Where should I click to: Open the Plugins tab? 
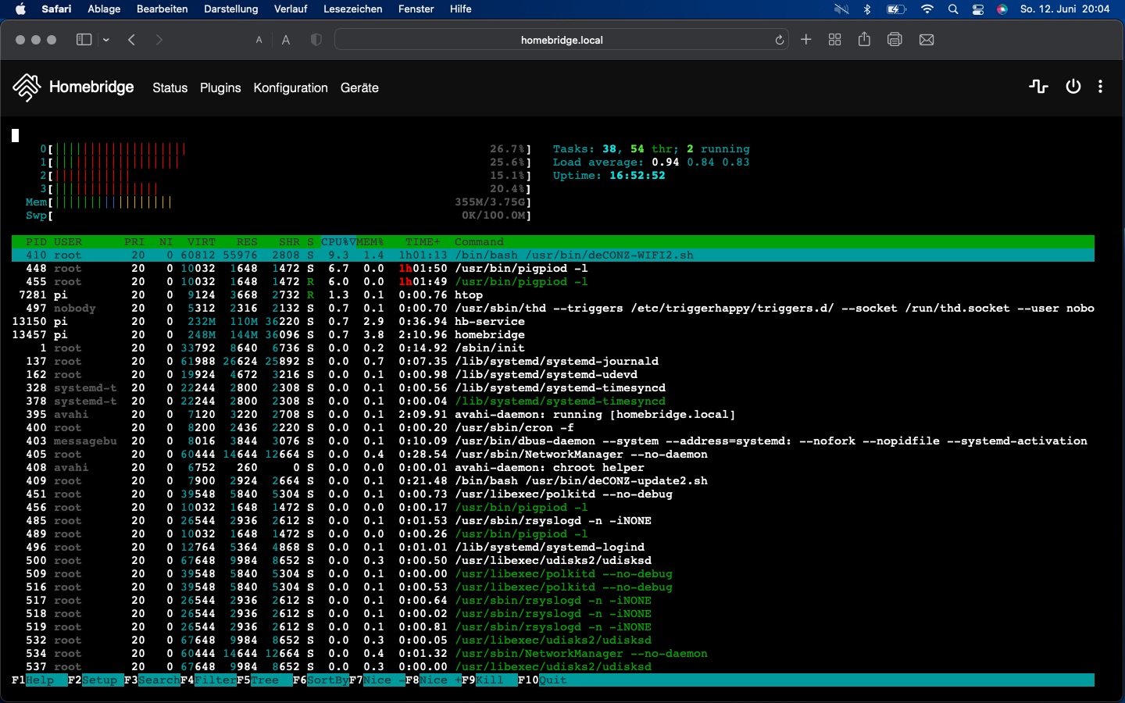point(220,87)
